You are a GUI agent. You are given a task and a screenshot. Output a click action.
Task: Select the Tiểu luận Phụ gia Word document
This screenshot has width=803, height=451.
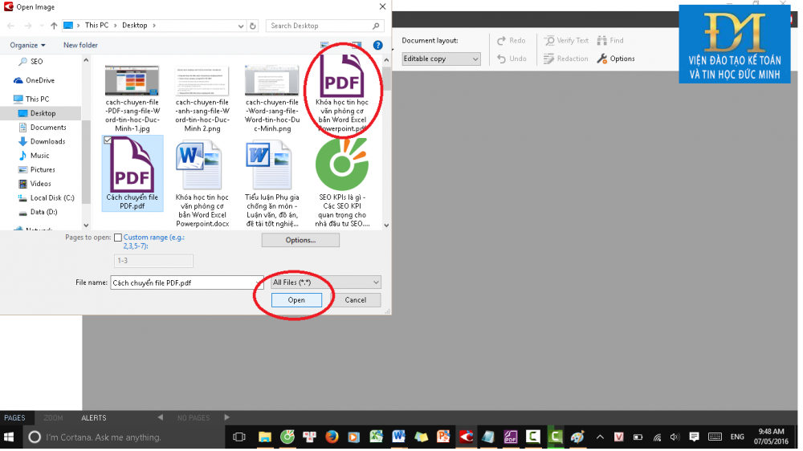tap(272, 185)
